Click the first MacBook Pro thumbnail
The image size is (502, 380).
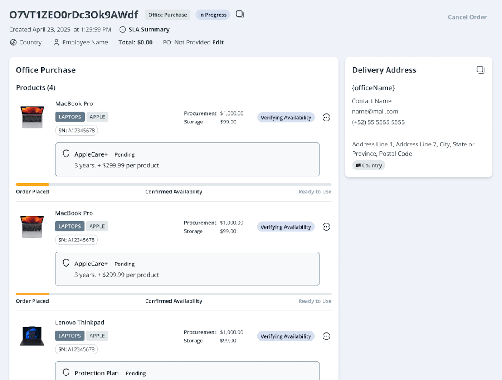[x=32, y=117]
